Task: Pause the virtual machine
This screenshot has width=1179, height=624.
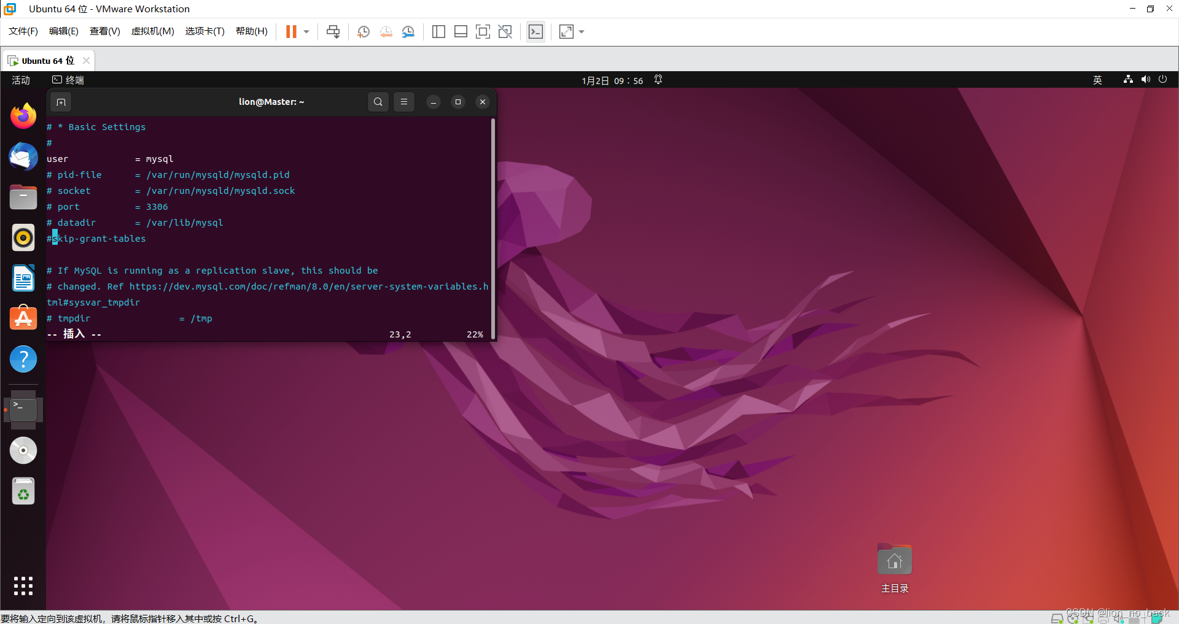Action: pyautogui.click(x=291, y=31)
